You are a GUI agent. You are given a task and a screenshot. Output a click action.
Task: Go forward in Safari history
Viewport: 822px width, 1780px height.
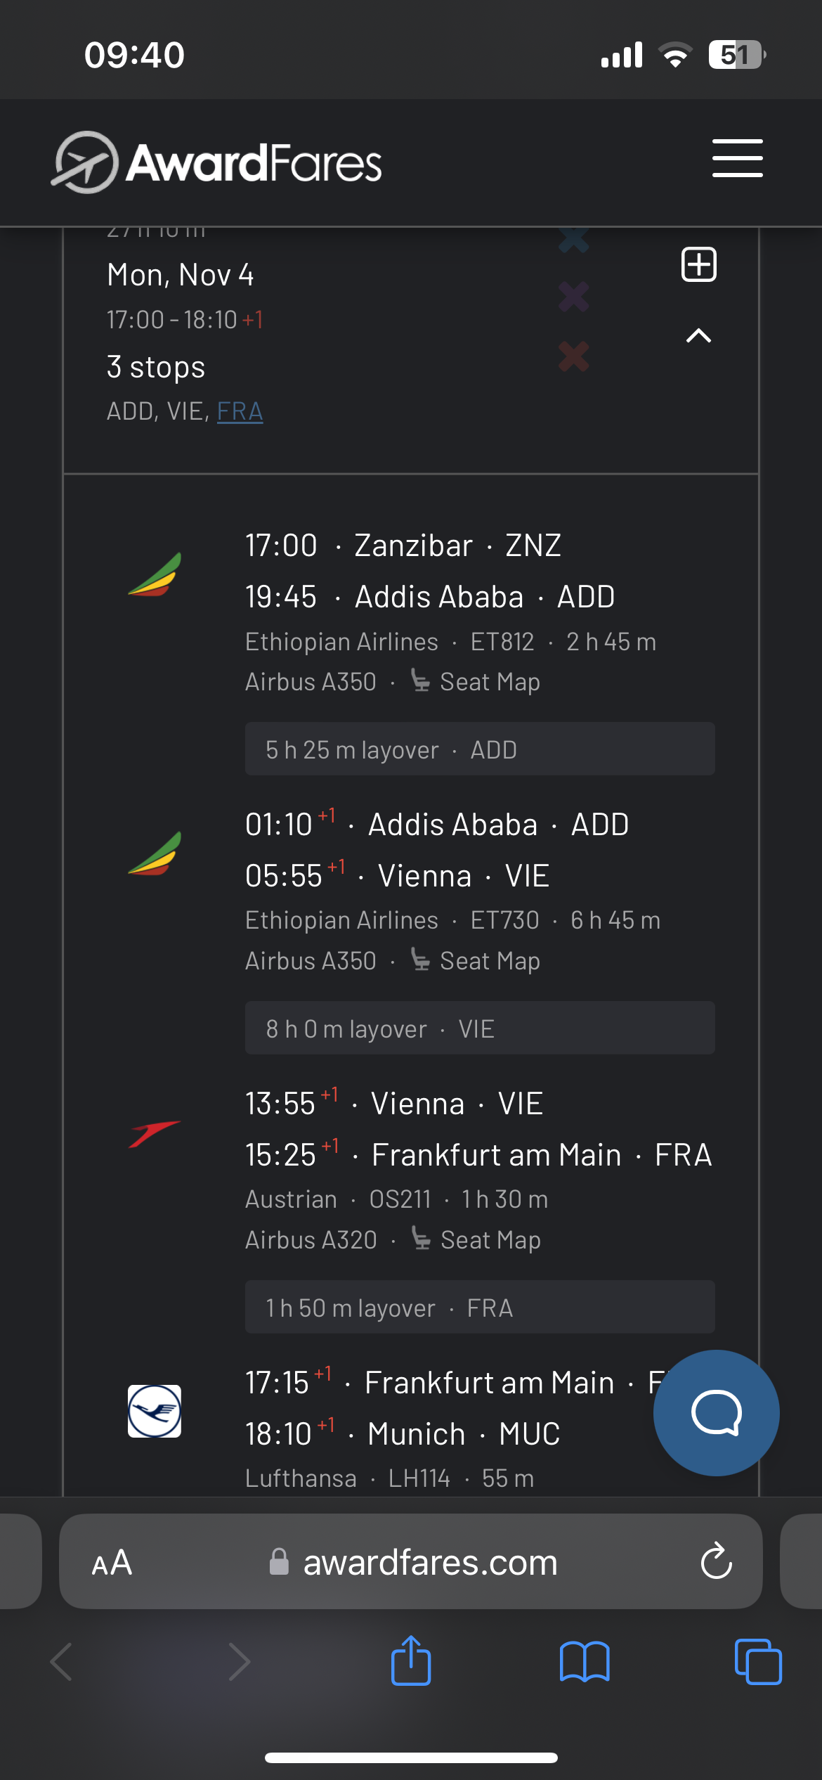(239, 1662)
